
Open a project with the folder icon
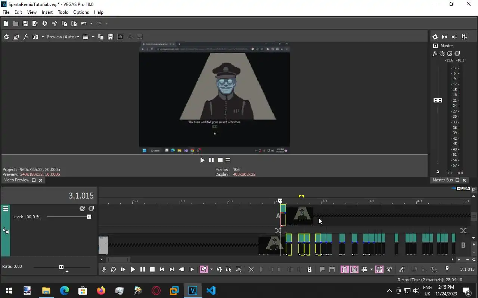point(16,23)
